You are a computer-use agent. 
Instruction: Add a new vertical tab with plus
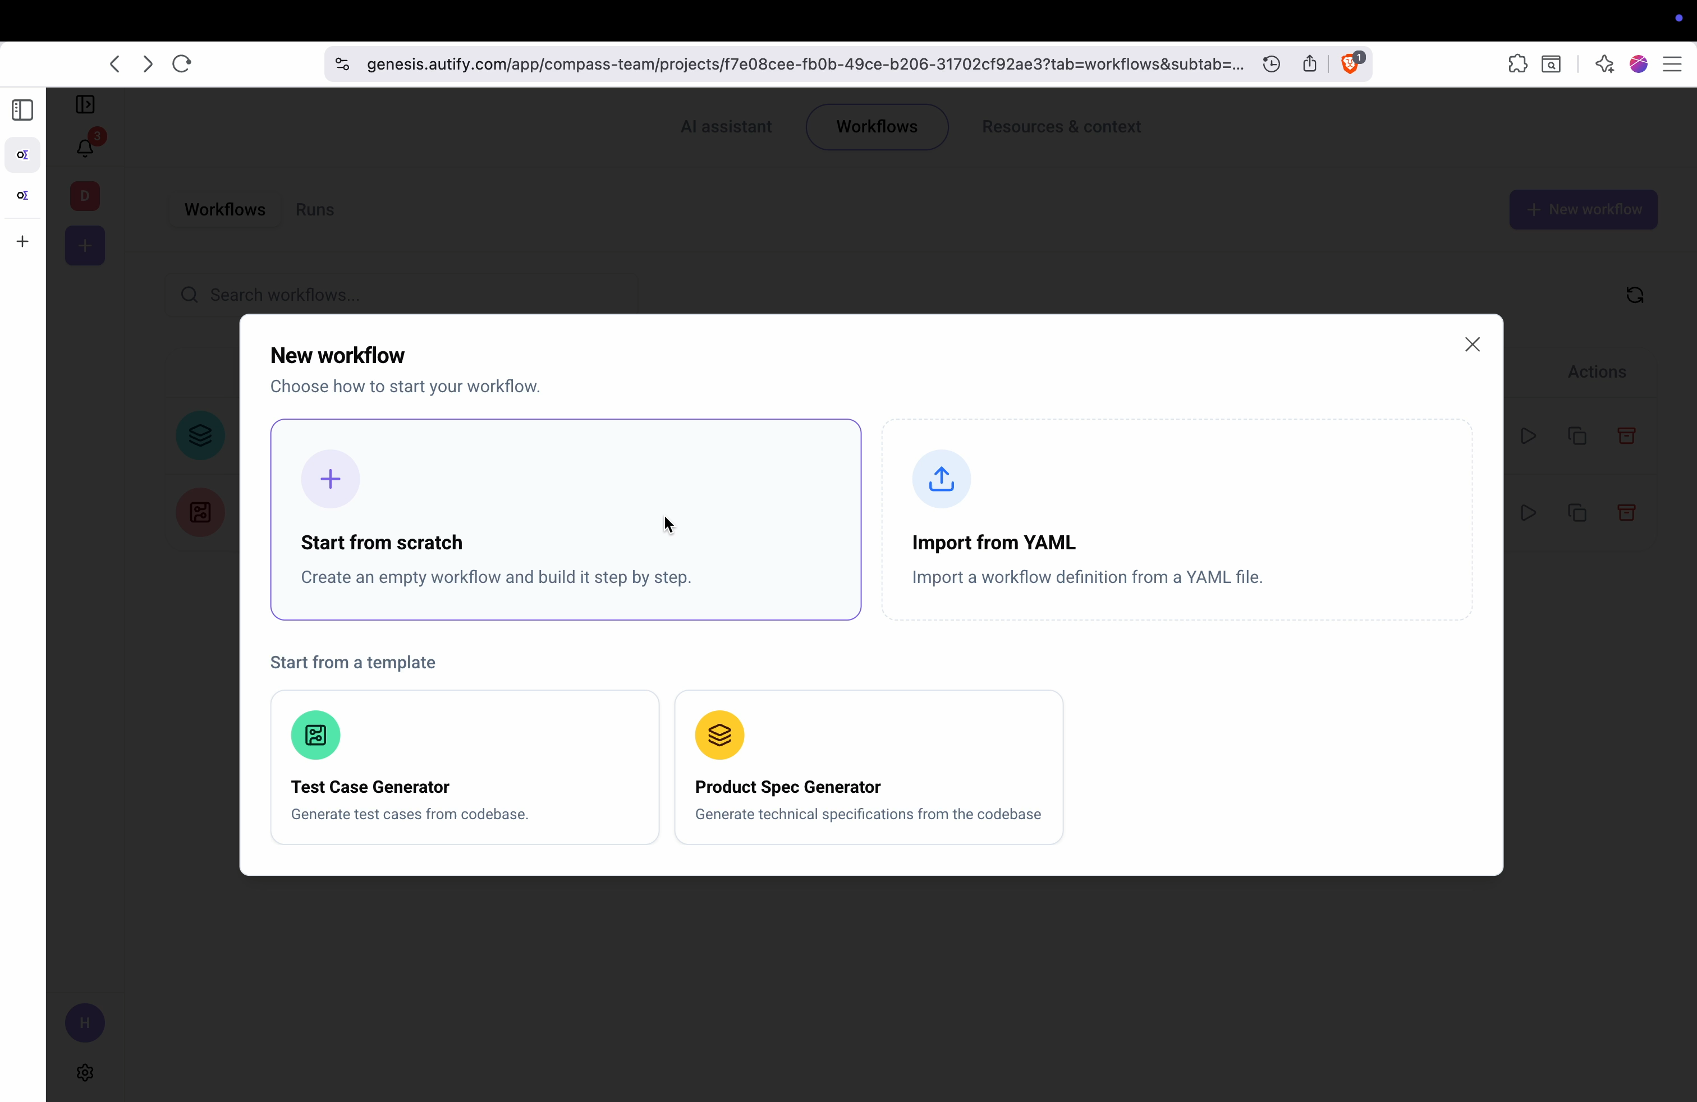22,242
